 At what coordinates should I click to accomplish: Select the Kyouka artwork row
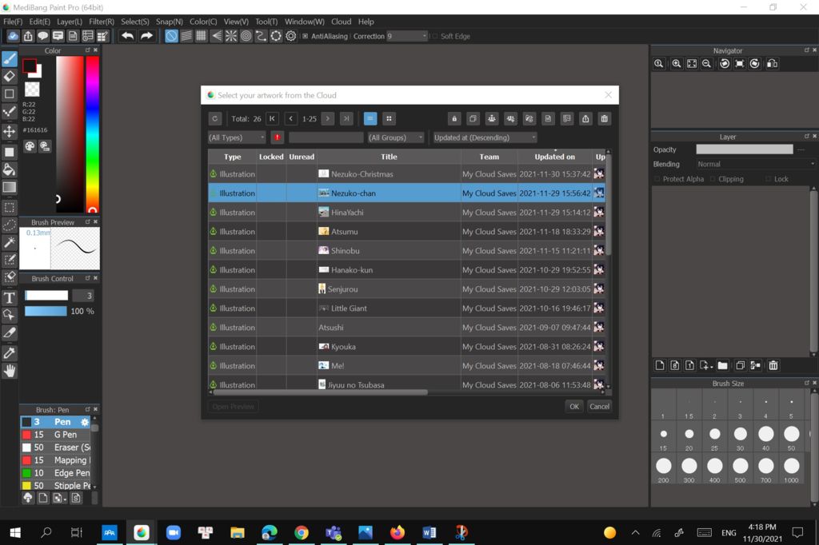(x=406, y=347)
